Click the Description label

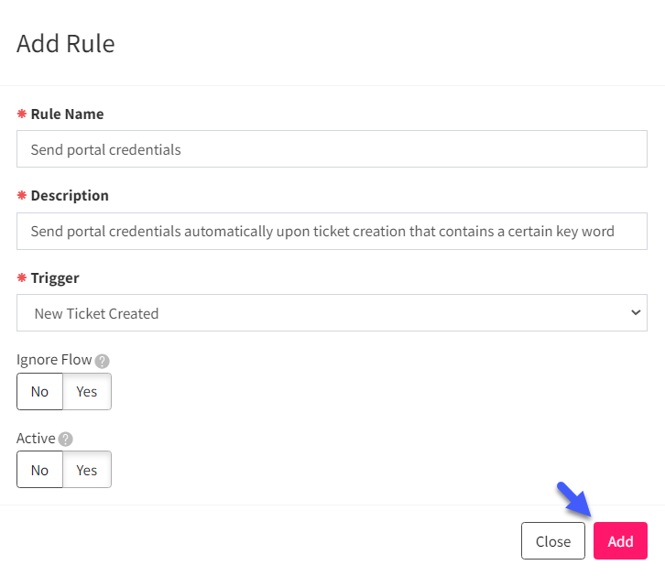pos(70,195)
